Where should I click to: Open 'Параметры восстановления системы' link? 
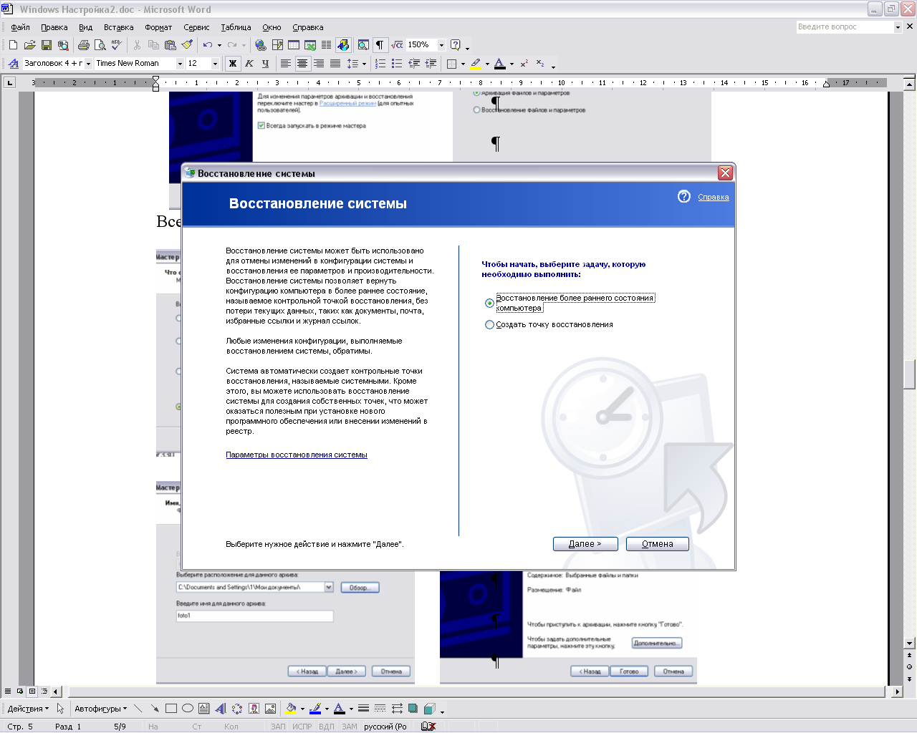297,455
